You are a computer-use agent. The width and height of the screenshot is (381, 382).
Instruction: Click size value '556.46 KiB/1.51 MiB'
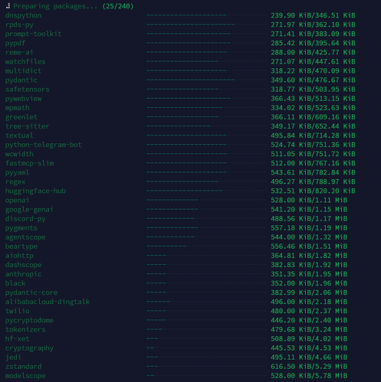[x=309, y=247]
